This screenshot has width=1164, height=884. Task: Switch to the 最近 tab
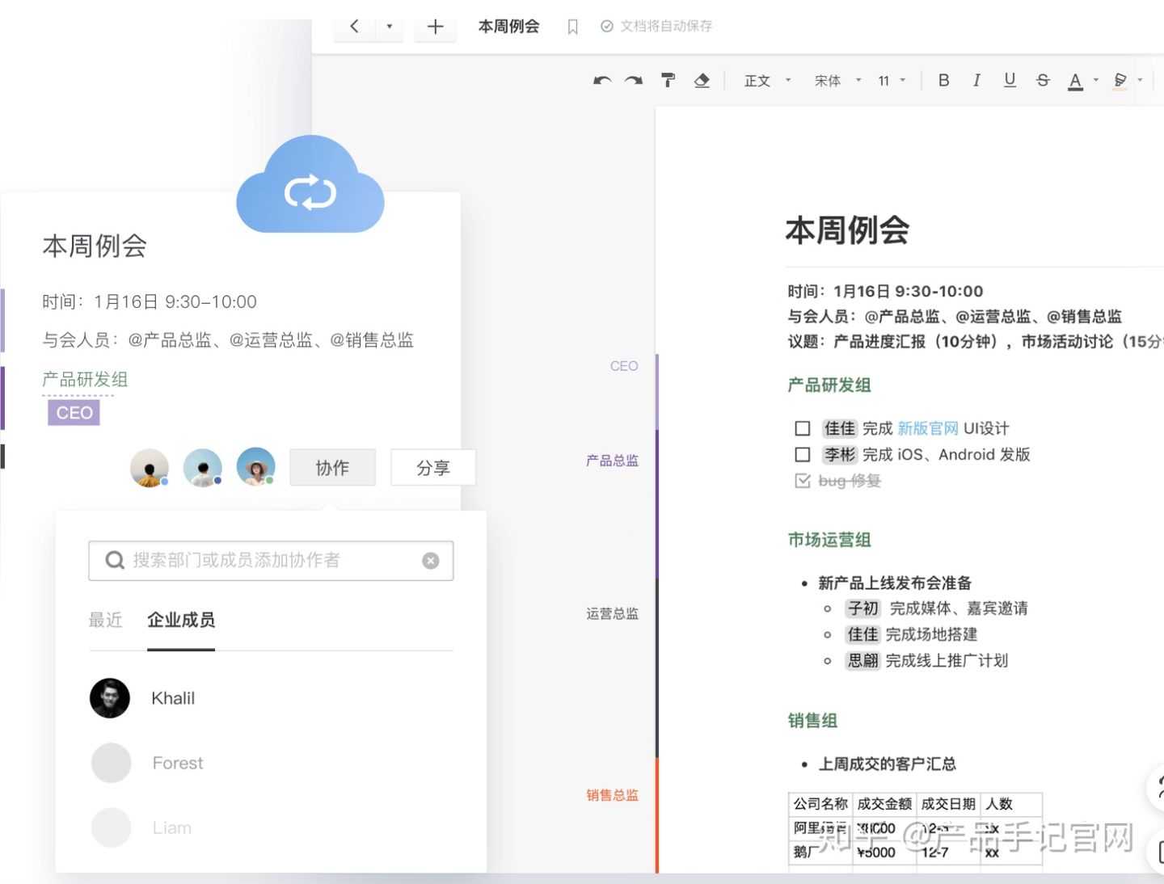coord(106,620)
